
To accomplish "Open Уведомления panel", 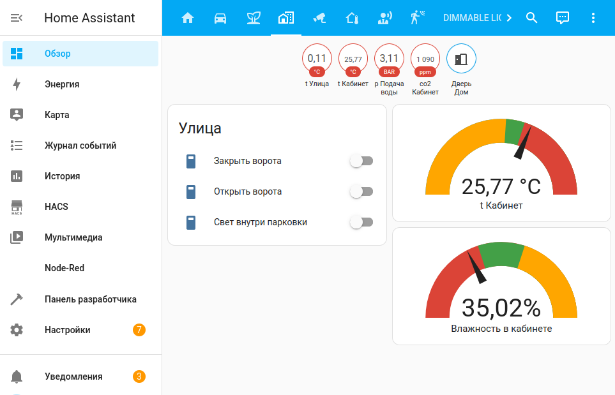I will point(73,376).
